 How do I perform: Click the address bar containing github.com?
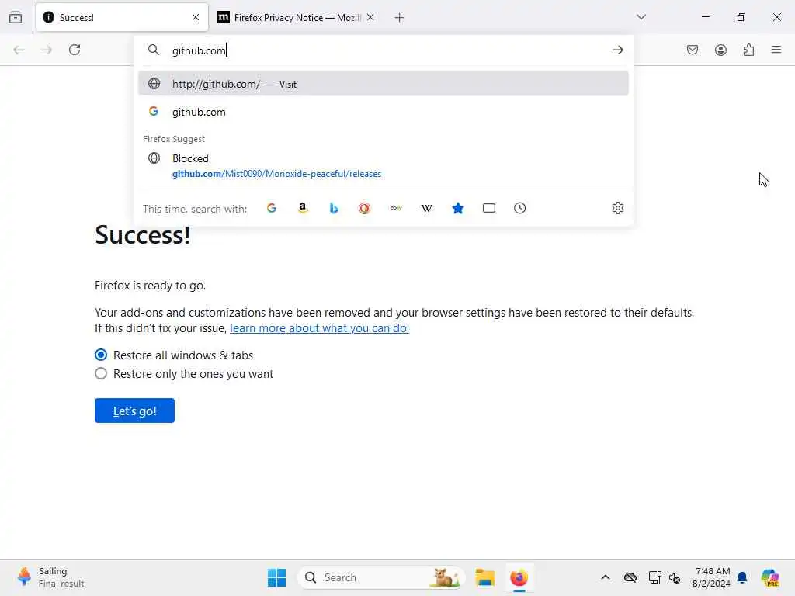(384, 50)
